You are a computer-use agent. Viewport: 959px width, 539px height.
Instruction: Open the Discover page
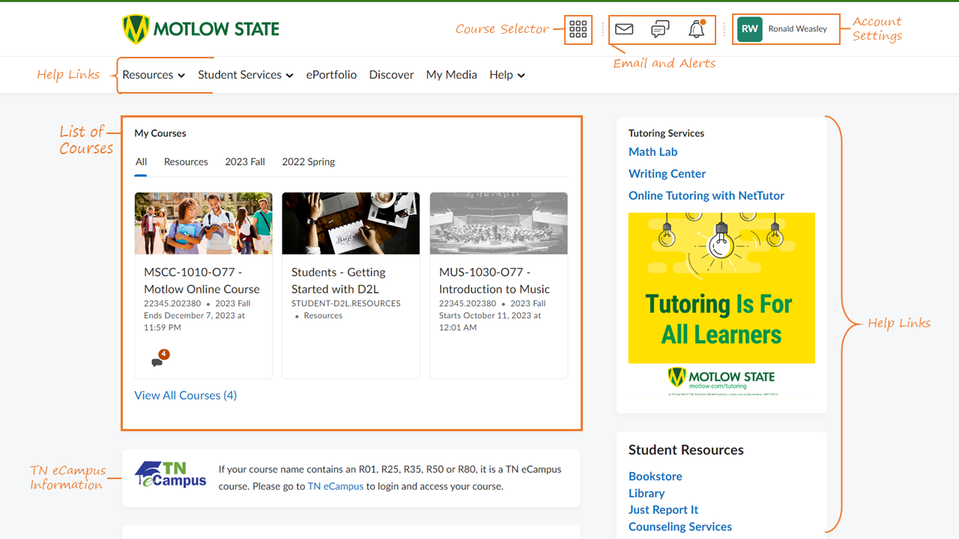(x=391, y=75)
